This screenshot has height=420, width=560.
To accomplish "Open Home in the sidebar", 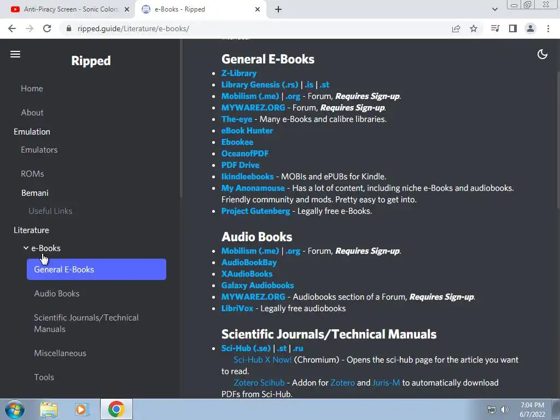I will pyautogui.click(x=32, y=89).
